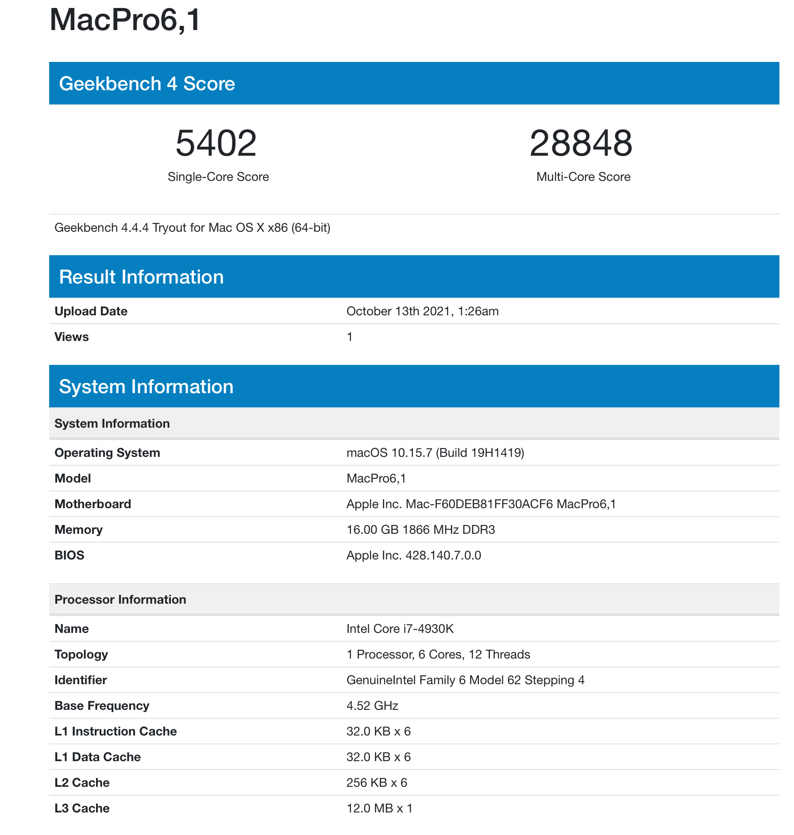Image resolution: width=794 pixels, height=835 pixels.
Task: Click the Base Frequency value 4.52 GHz
Action: click(x=372, y=706)
